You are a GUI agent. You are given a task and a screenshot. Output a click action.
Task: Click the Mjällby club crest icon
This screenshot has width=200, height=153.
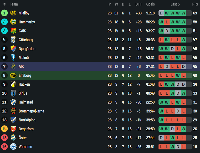point(13,13)
